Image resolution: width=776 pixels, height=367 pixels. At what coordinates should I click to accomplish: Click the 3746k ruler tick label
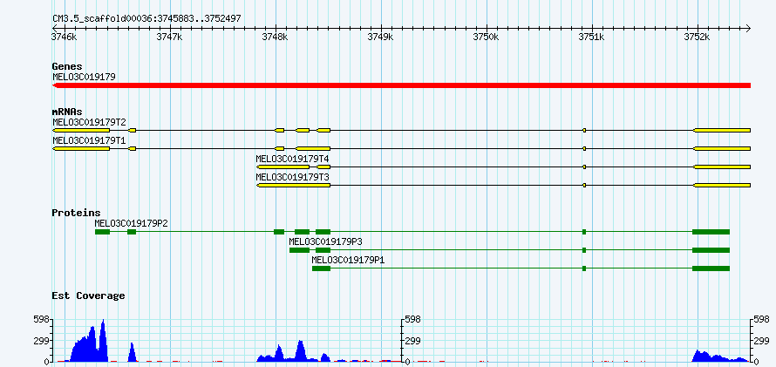[65, 37]
